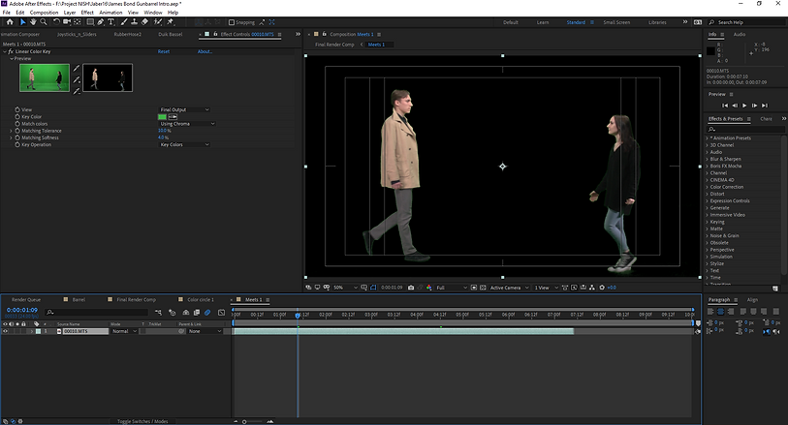
Task: Open the Normal blending mode dropdown
Action: tap(124, 331)
